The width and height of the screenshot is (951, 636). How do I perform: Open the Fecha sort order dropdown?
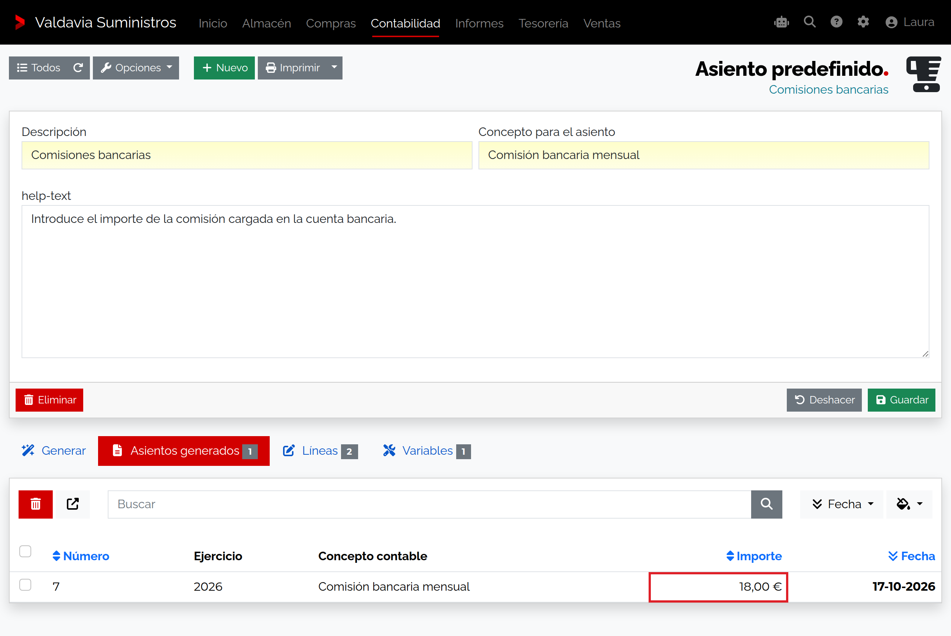[842, 504]
